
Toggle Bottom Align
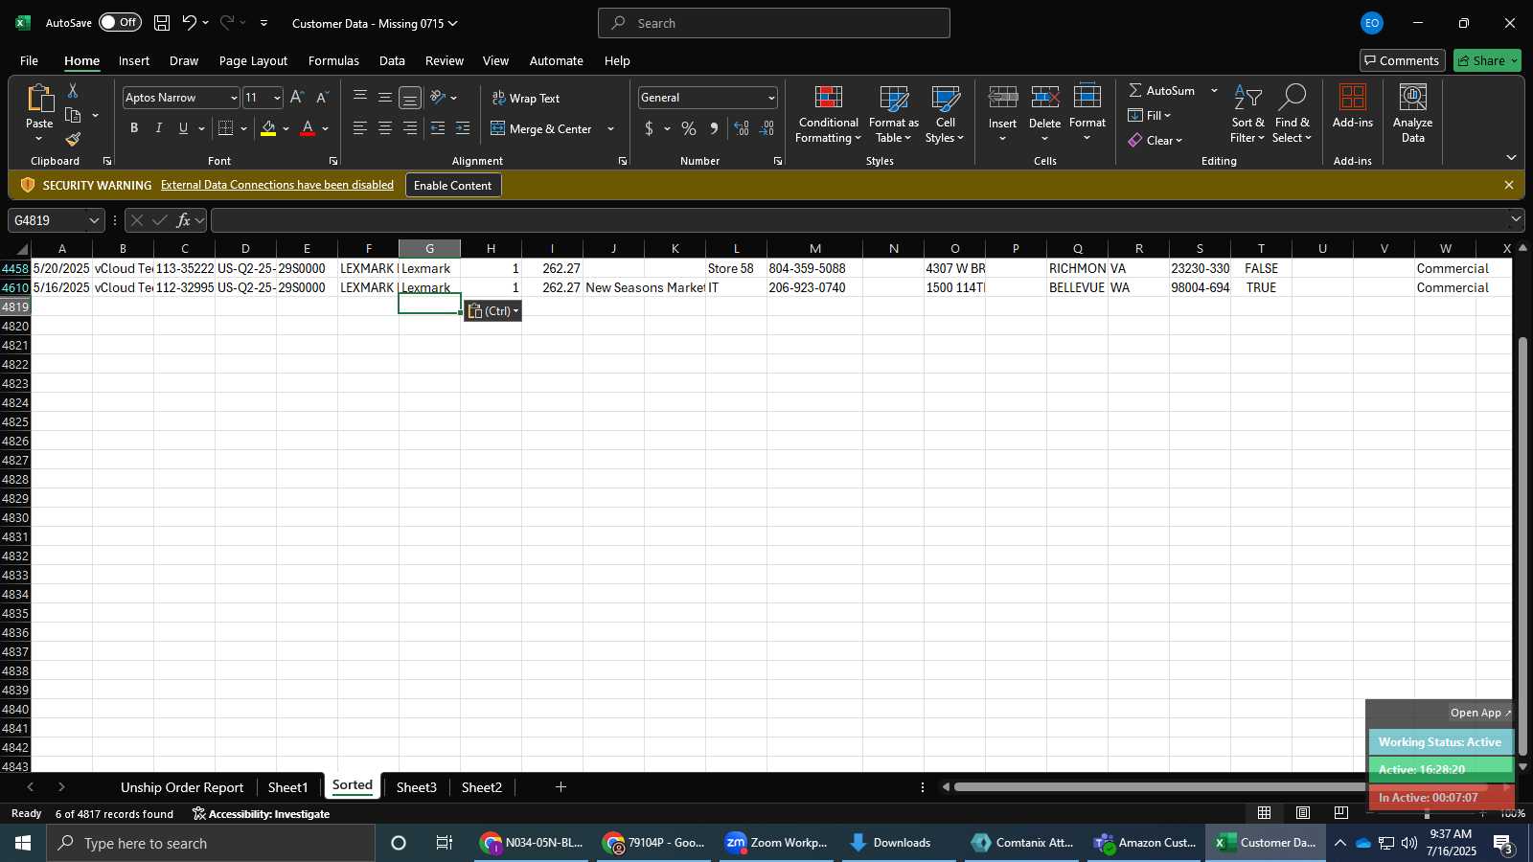(x=410, y=98)
